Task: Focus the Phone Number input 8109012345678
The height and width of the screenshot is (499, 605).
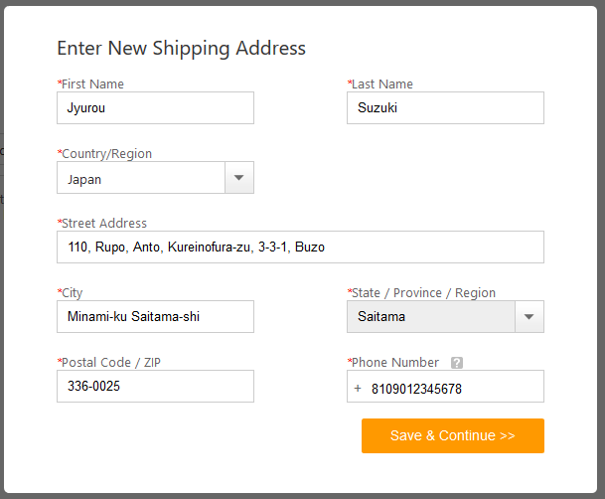Action: 452,388
